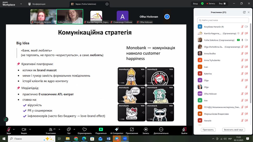This screenshot has height=142, width=253.
Task: Open the Отреагировать reactions icon
Action: [x=85, y=129]
